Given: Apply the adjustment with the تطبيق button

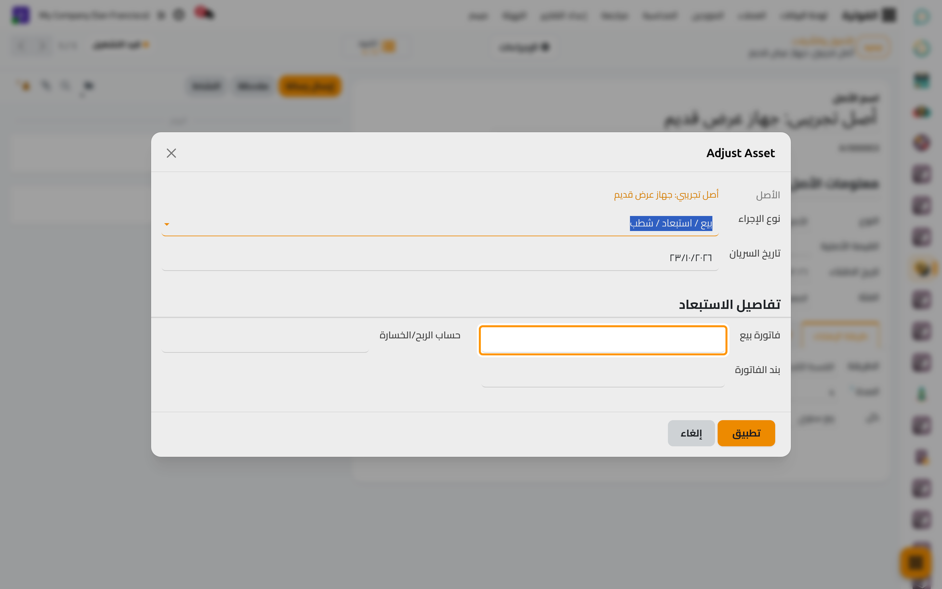Looking at the screenshot, I should pyautogui.click(x=746, y=433).
